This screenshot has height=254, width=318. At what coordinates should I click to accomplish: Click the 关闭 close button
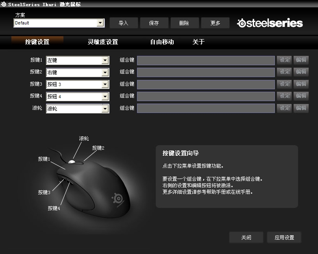tap(246, 238)
